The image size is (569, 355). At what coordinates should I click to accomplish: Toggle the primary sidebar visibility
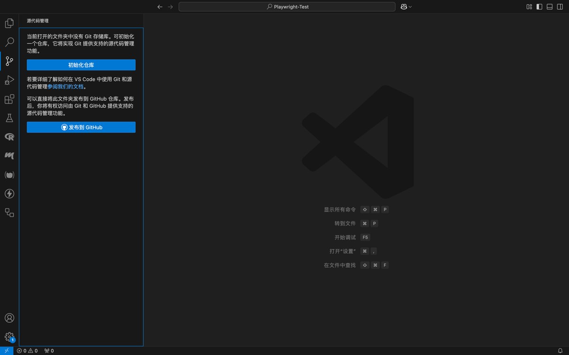540,7
